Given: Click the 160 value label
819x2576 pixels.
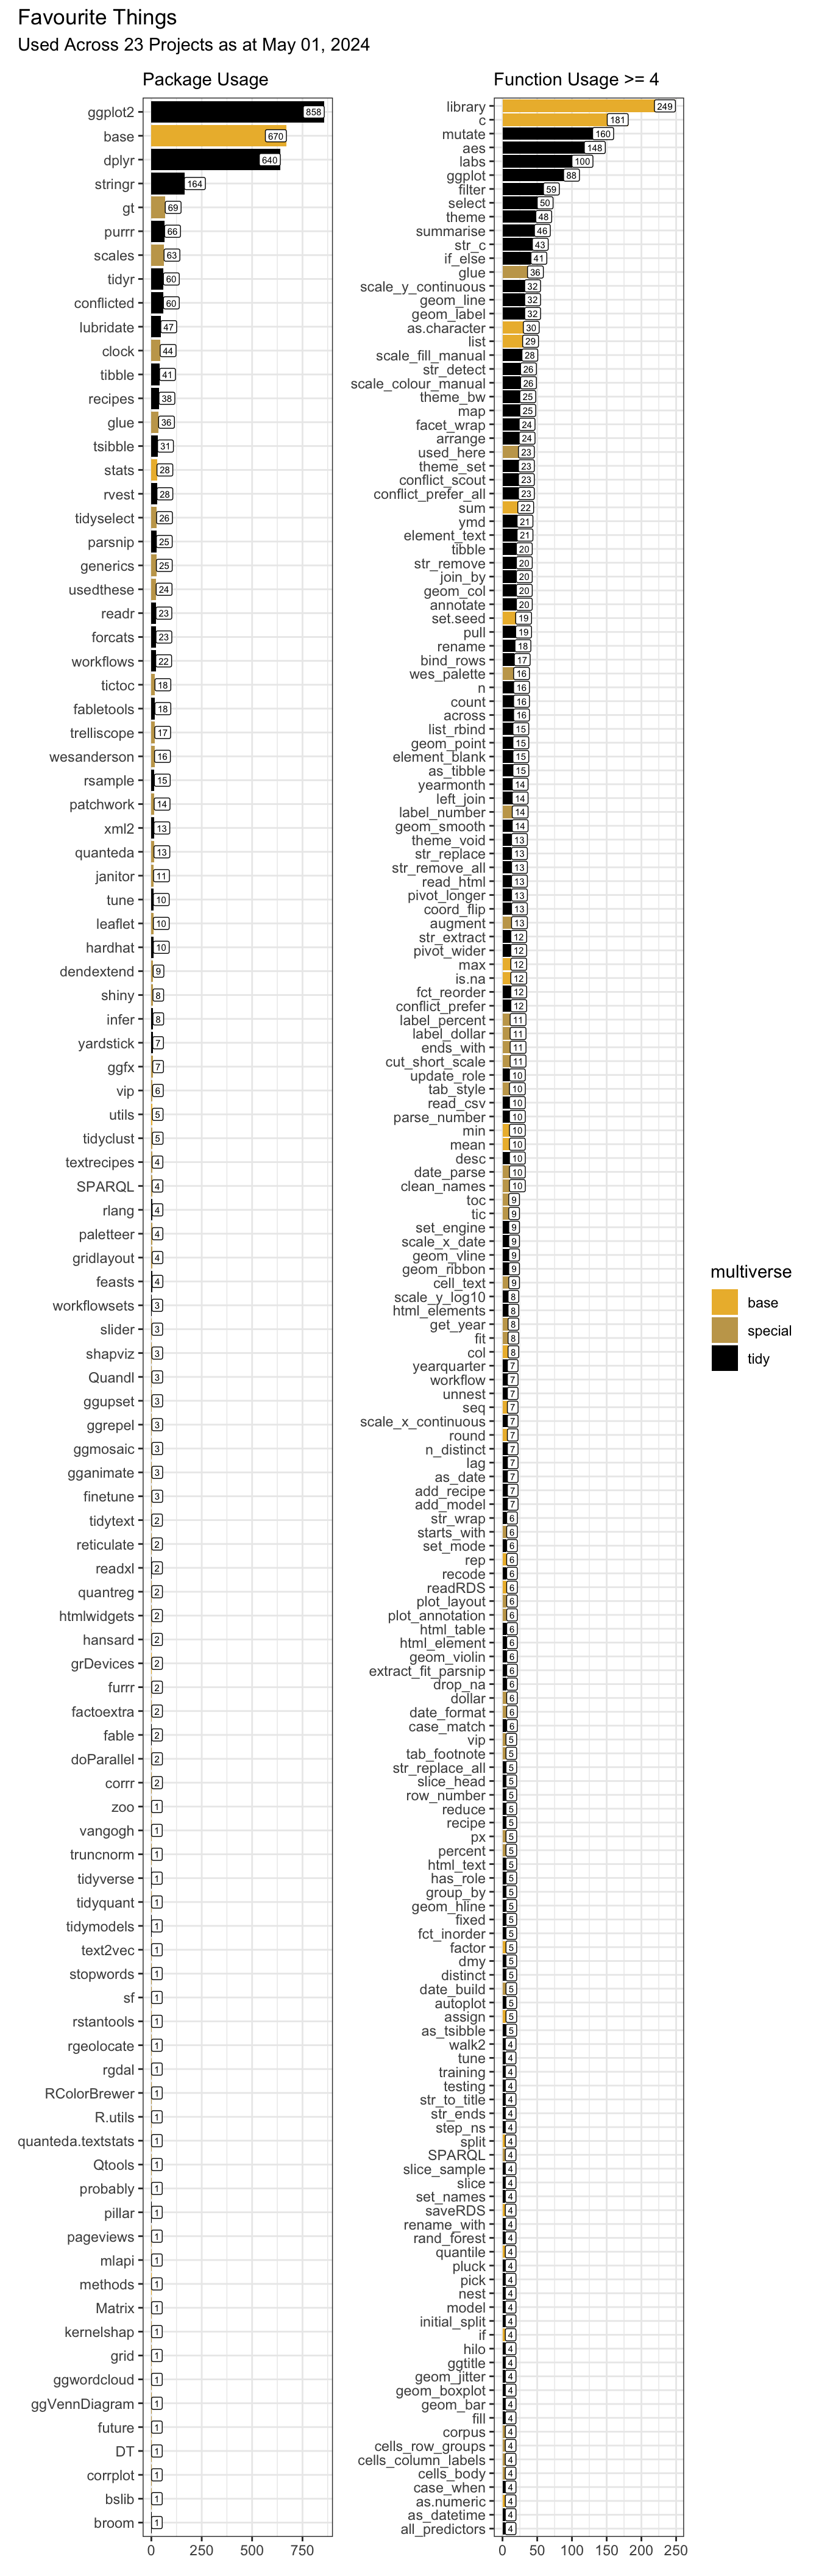Looking at the screenshot, I should 603,134.
